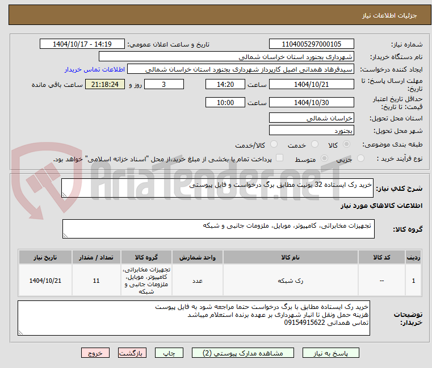Click the استان محل تحویل field
This screenshot has width=432, height=368.
[311, 118]
